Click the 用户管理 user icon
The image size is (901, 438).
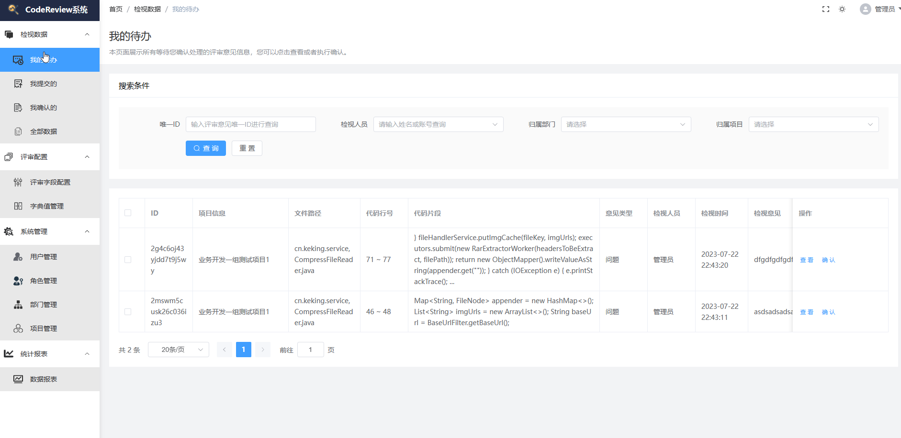click(x=18, y=257)
